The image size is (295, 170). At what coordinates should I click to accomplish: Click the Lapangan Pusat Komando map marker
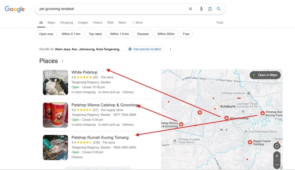(x=243, y=111)
